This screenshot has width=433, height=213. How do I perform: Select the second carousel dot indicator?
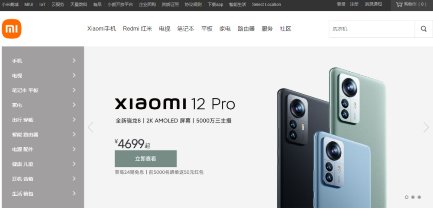[x=413, y=197]
